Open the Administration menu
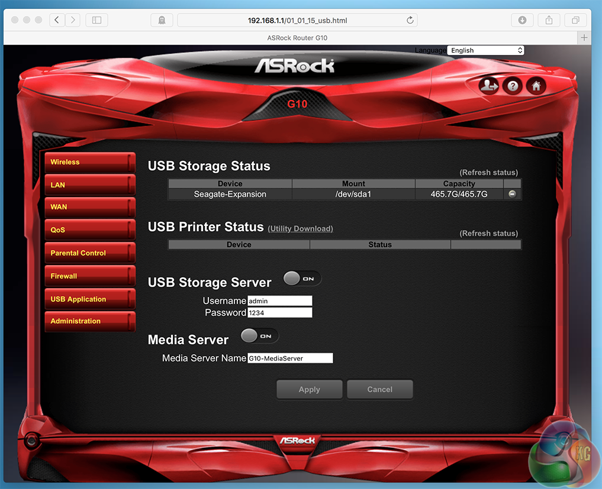 click(90, 321)
